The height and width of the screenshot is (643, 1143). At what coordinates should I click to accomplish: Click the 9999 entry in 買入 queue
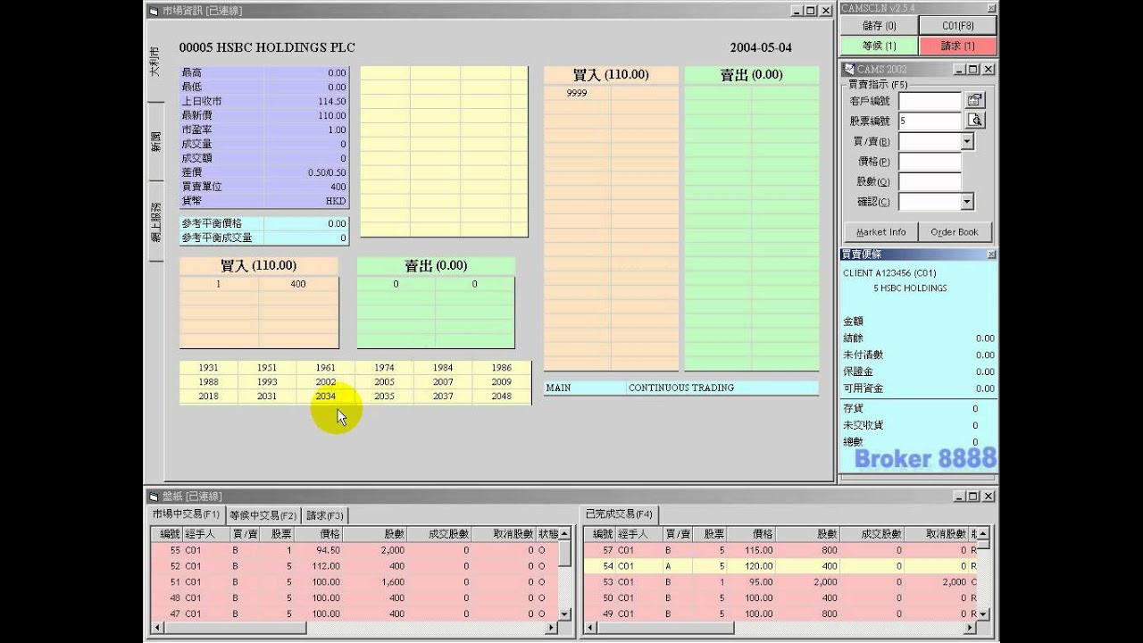point(577,93)
